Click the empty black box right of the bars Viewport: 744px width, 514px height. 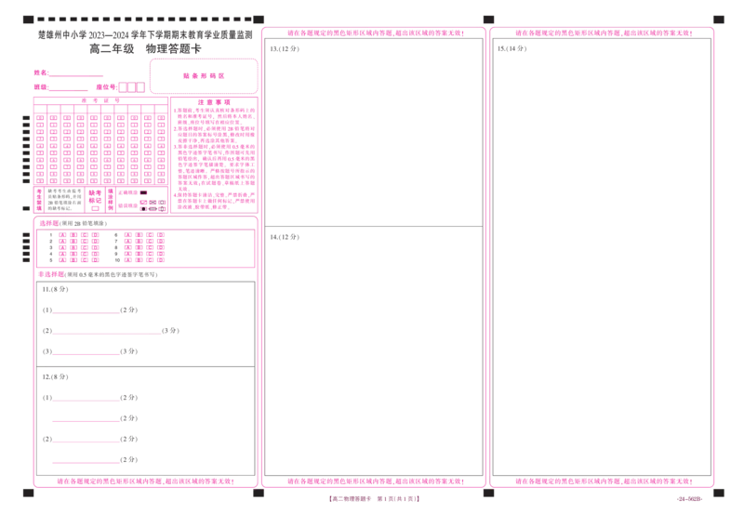coord(212,247)
